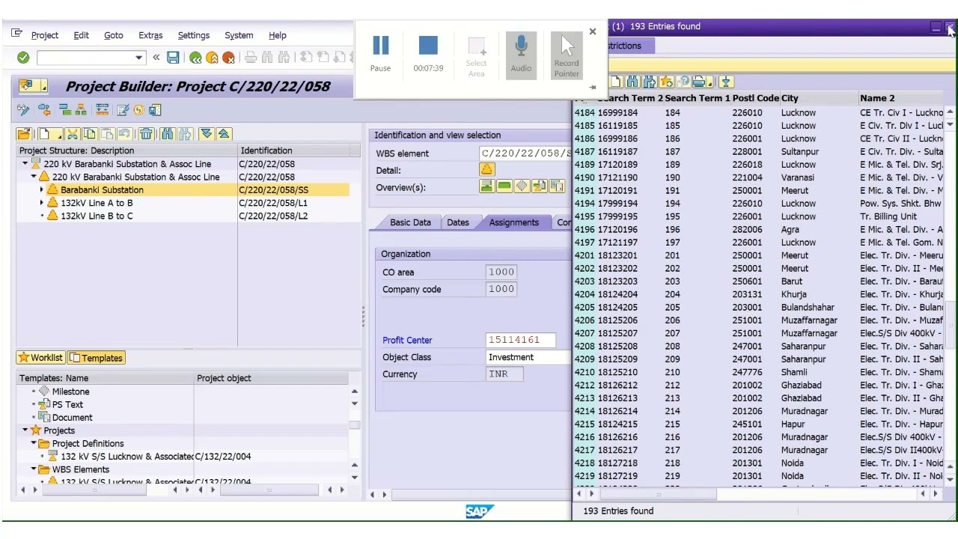Collapse the 220 kV Barabanki project definition node
This screenshot has height=539, width=958.
[25, 164]
